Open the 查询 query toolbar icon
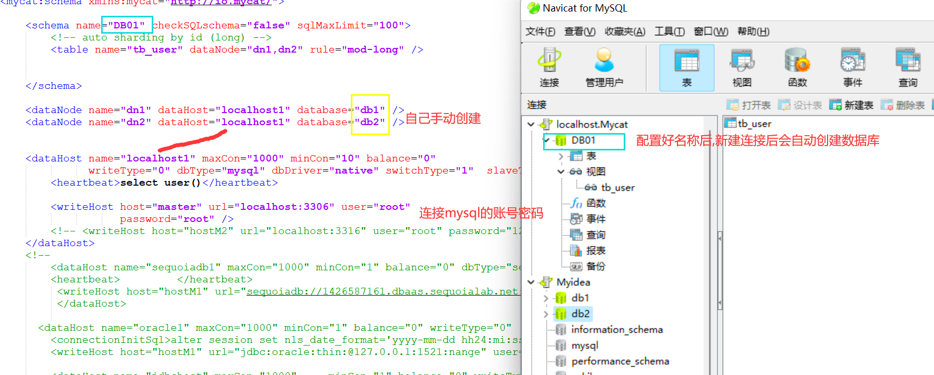 tap(908, 68)
